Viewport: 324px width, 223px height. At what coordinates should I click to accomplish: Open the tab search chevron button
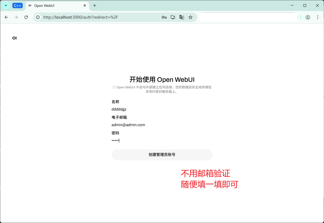6,5
